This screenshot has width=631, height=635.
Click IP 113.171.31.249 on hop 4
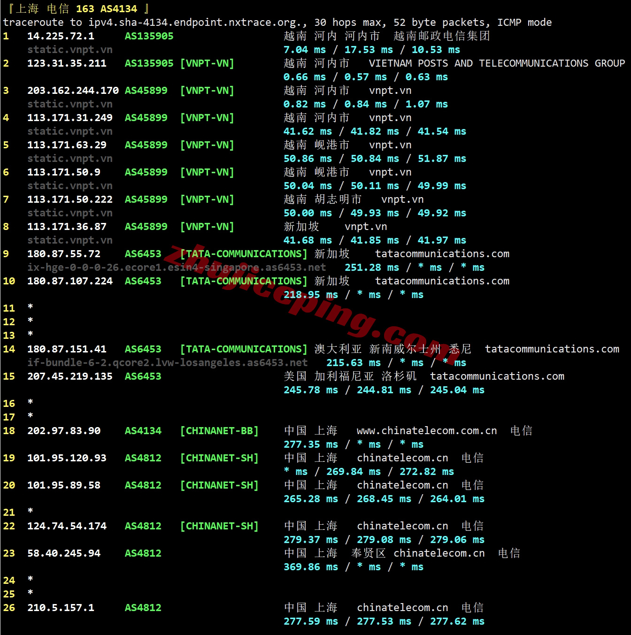click(70, 118)
